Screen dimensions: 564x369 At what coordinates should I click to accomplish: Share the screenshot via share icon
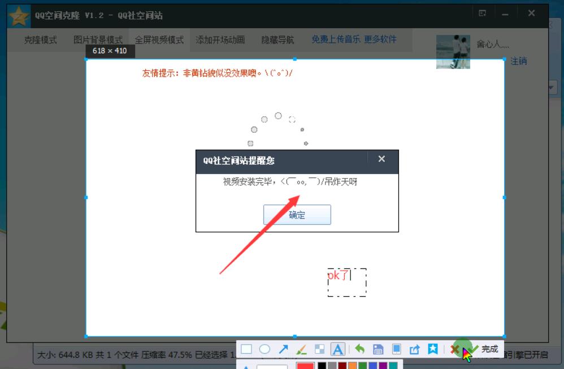click(x=414, y=349)
